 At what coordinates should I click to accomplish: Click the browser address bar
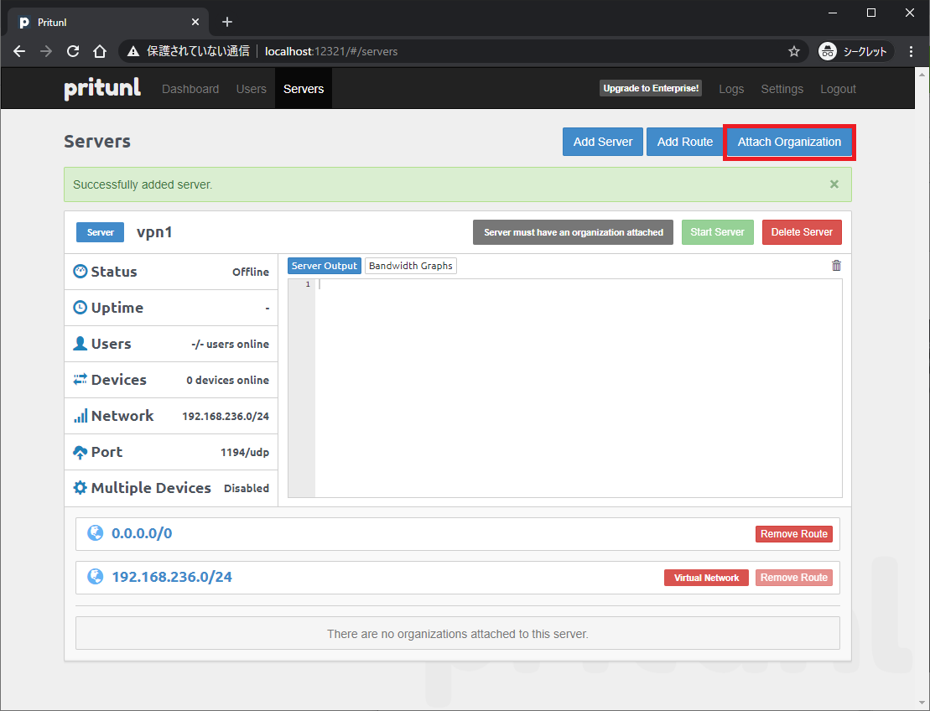point(463,51)
